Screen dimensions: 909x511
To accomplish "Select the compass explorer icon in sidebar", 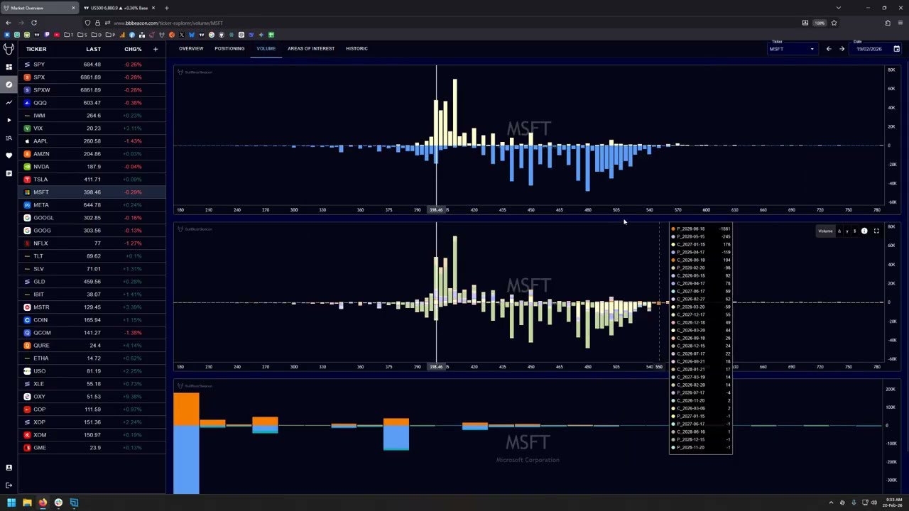I will point(9,84).
